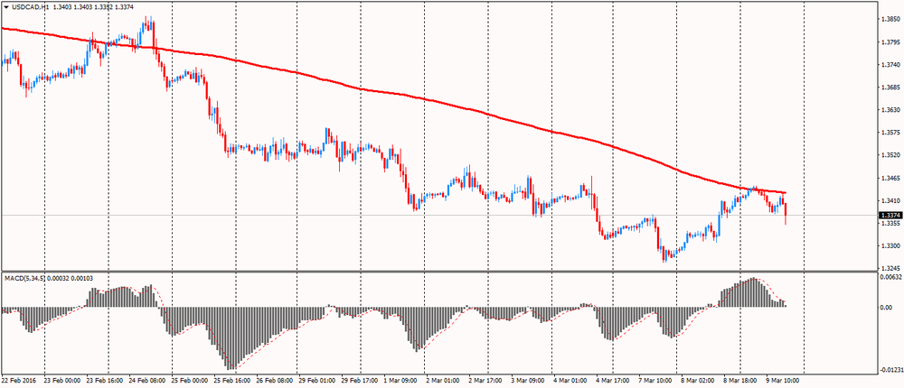904x388 pixels.
Task: Click the 1.3685 price axis label
Action: [x=891, y=88]
